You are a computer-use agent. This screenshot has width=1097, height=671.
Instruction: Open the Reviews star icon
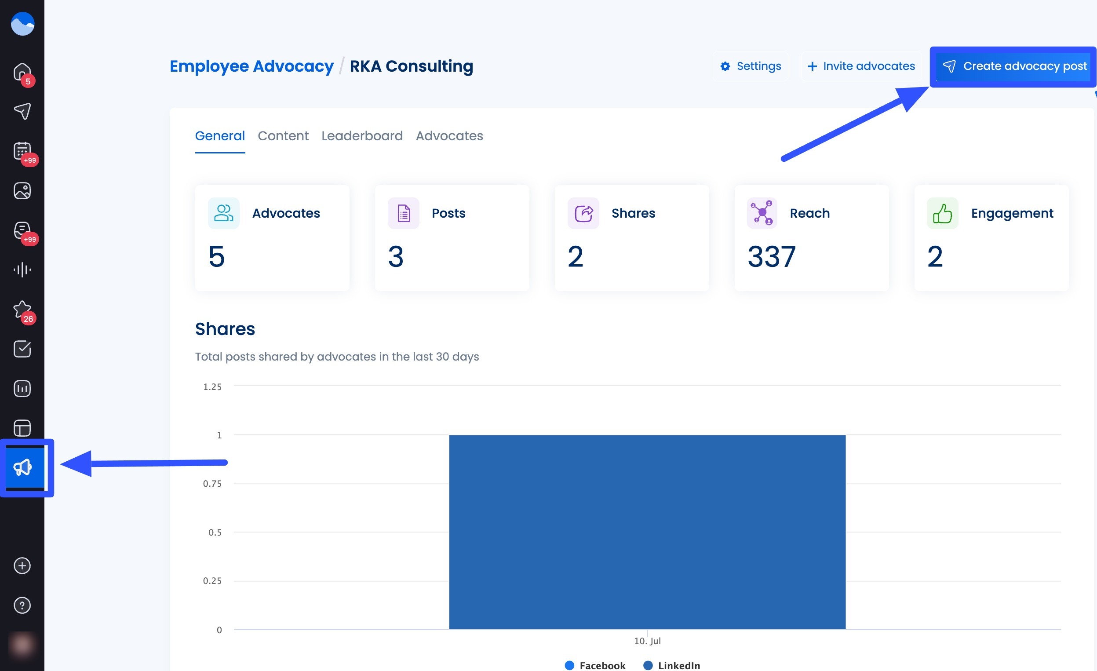pyautogui.click(x=22, y=309)
